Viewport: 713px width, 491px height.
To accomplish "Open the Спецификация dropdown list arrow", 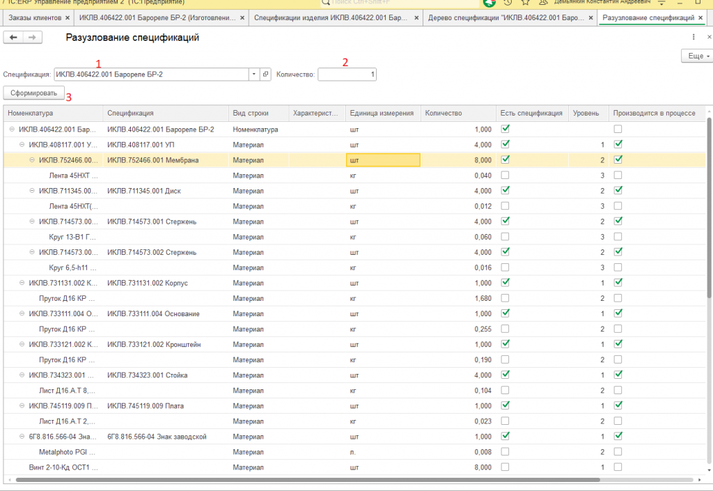I will [254, 74].
